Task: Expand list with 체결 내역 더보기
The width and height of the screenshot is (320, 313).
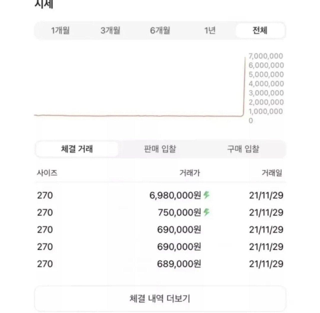Action: click(x=160, y=299)
